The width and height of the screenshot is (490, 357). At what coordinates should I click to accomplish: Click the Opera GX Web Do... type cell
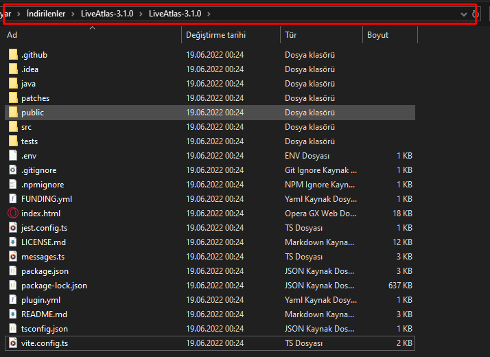tap(320, 214)
